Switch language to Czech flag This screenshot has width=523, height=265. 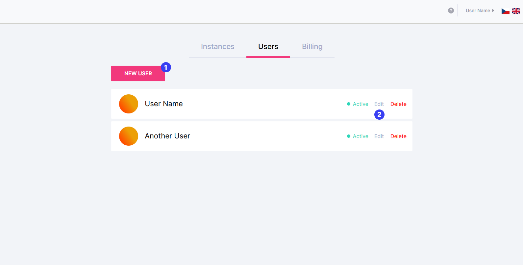pyautogui.click(x=506, y=11)
